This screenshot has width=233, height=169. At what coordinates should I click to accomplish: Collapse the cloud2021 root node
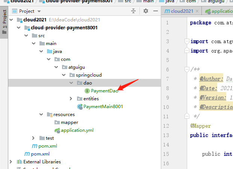pyautogui.click(x=11, y=20)
